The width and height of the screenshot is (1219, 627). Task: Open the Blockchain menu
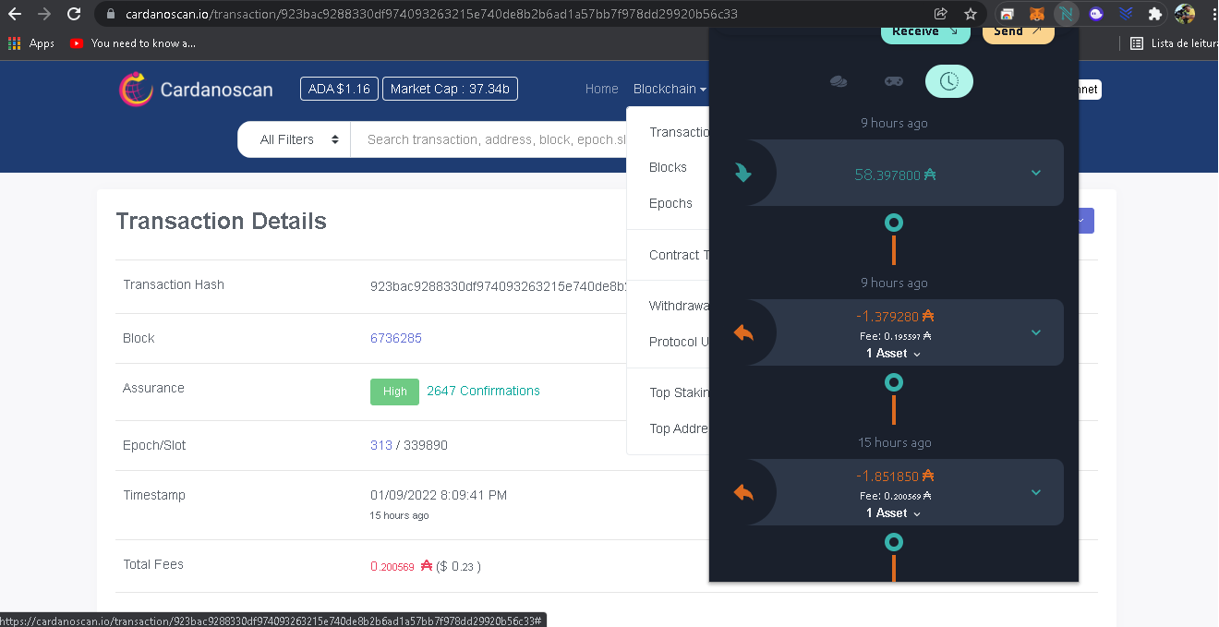(x=669, y=89)
